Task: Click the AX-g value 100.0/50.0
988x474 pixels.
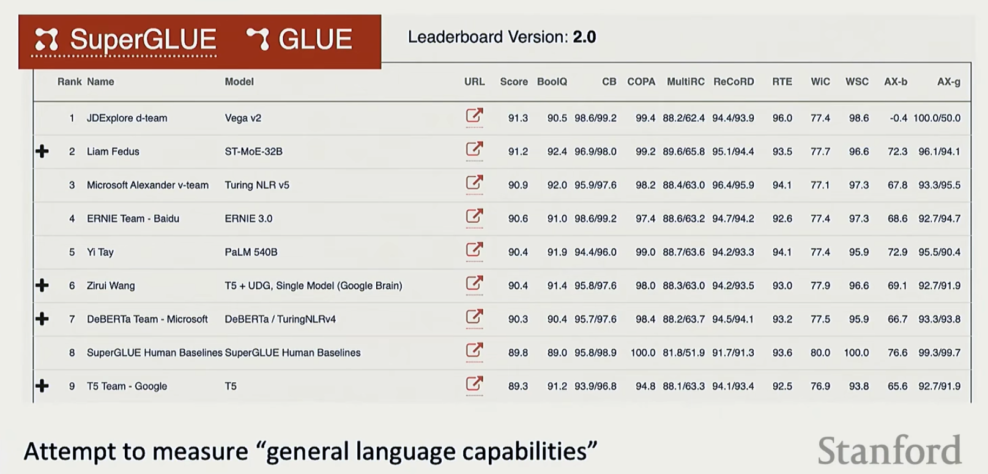Action: pos(937,118)
